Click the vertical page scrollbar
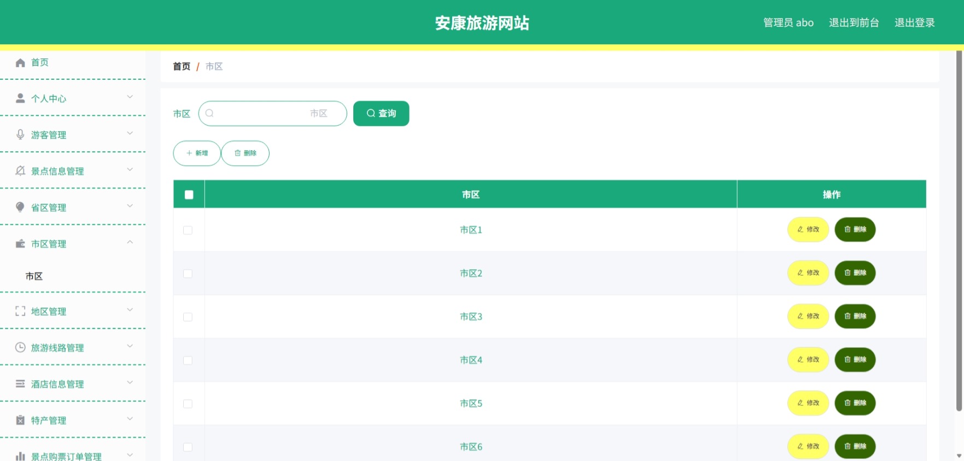The image size is (964, 461). (959, 229)
